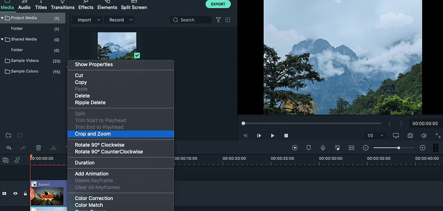Toggle auto ripple link icon
443x211 pixels.
pyautogui.click(x=17, y=160)
